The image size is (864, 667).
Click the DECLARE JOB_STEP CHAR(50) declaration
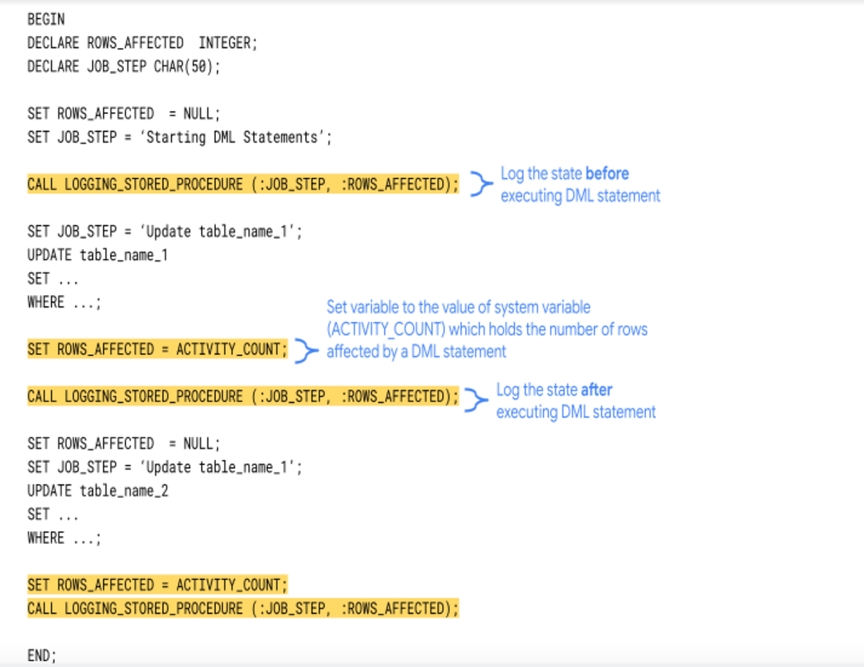(126, 66)
